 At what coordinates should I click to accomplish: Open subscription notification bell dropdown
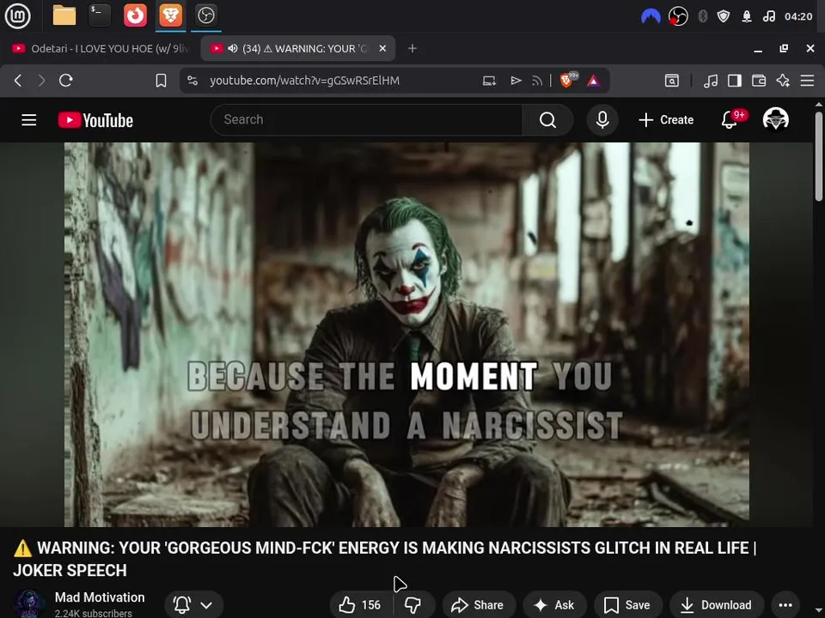pyautogui.click(x=193, y=605)
